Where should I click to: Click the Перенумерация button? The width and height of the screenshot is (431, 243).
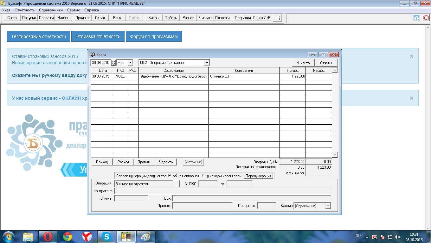pyautogui.click(x=259, y=176)
